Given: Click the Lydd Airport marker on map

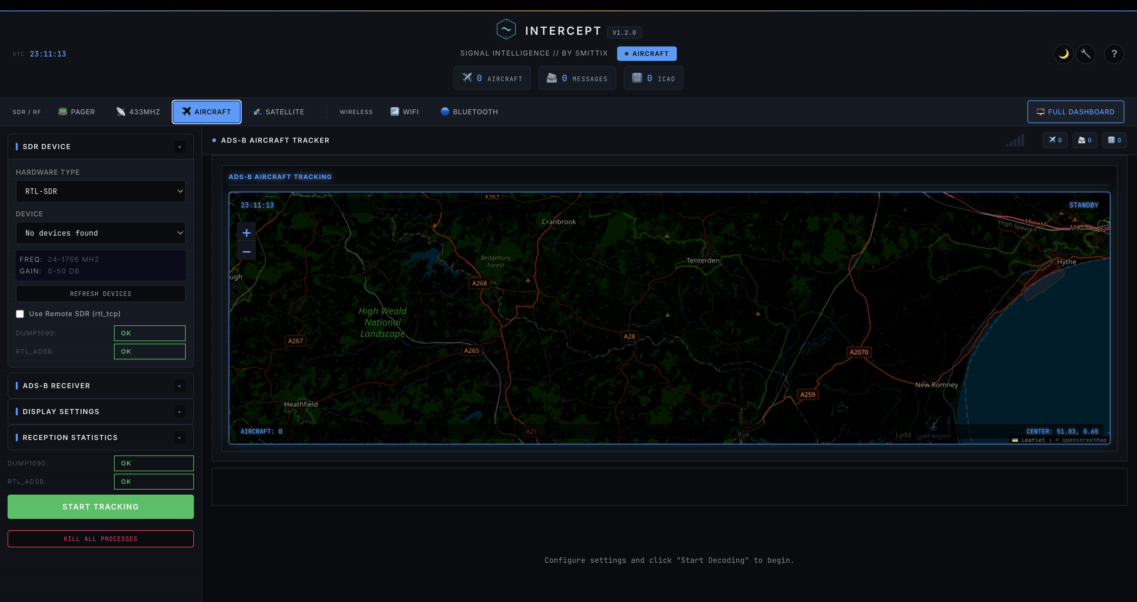Looking at the screenshot, I should point(934,427).
